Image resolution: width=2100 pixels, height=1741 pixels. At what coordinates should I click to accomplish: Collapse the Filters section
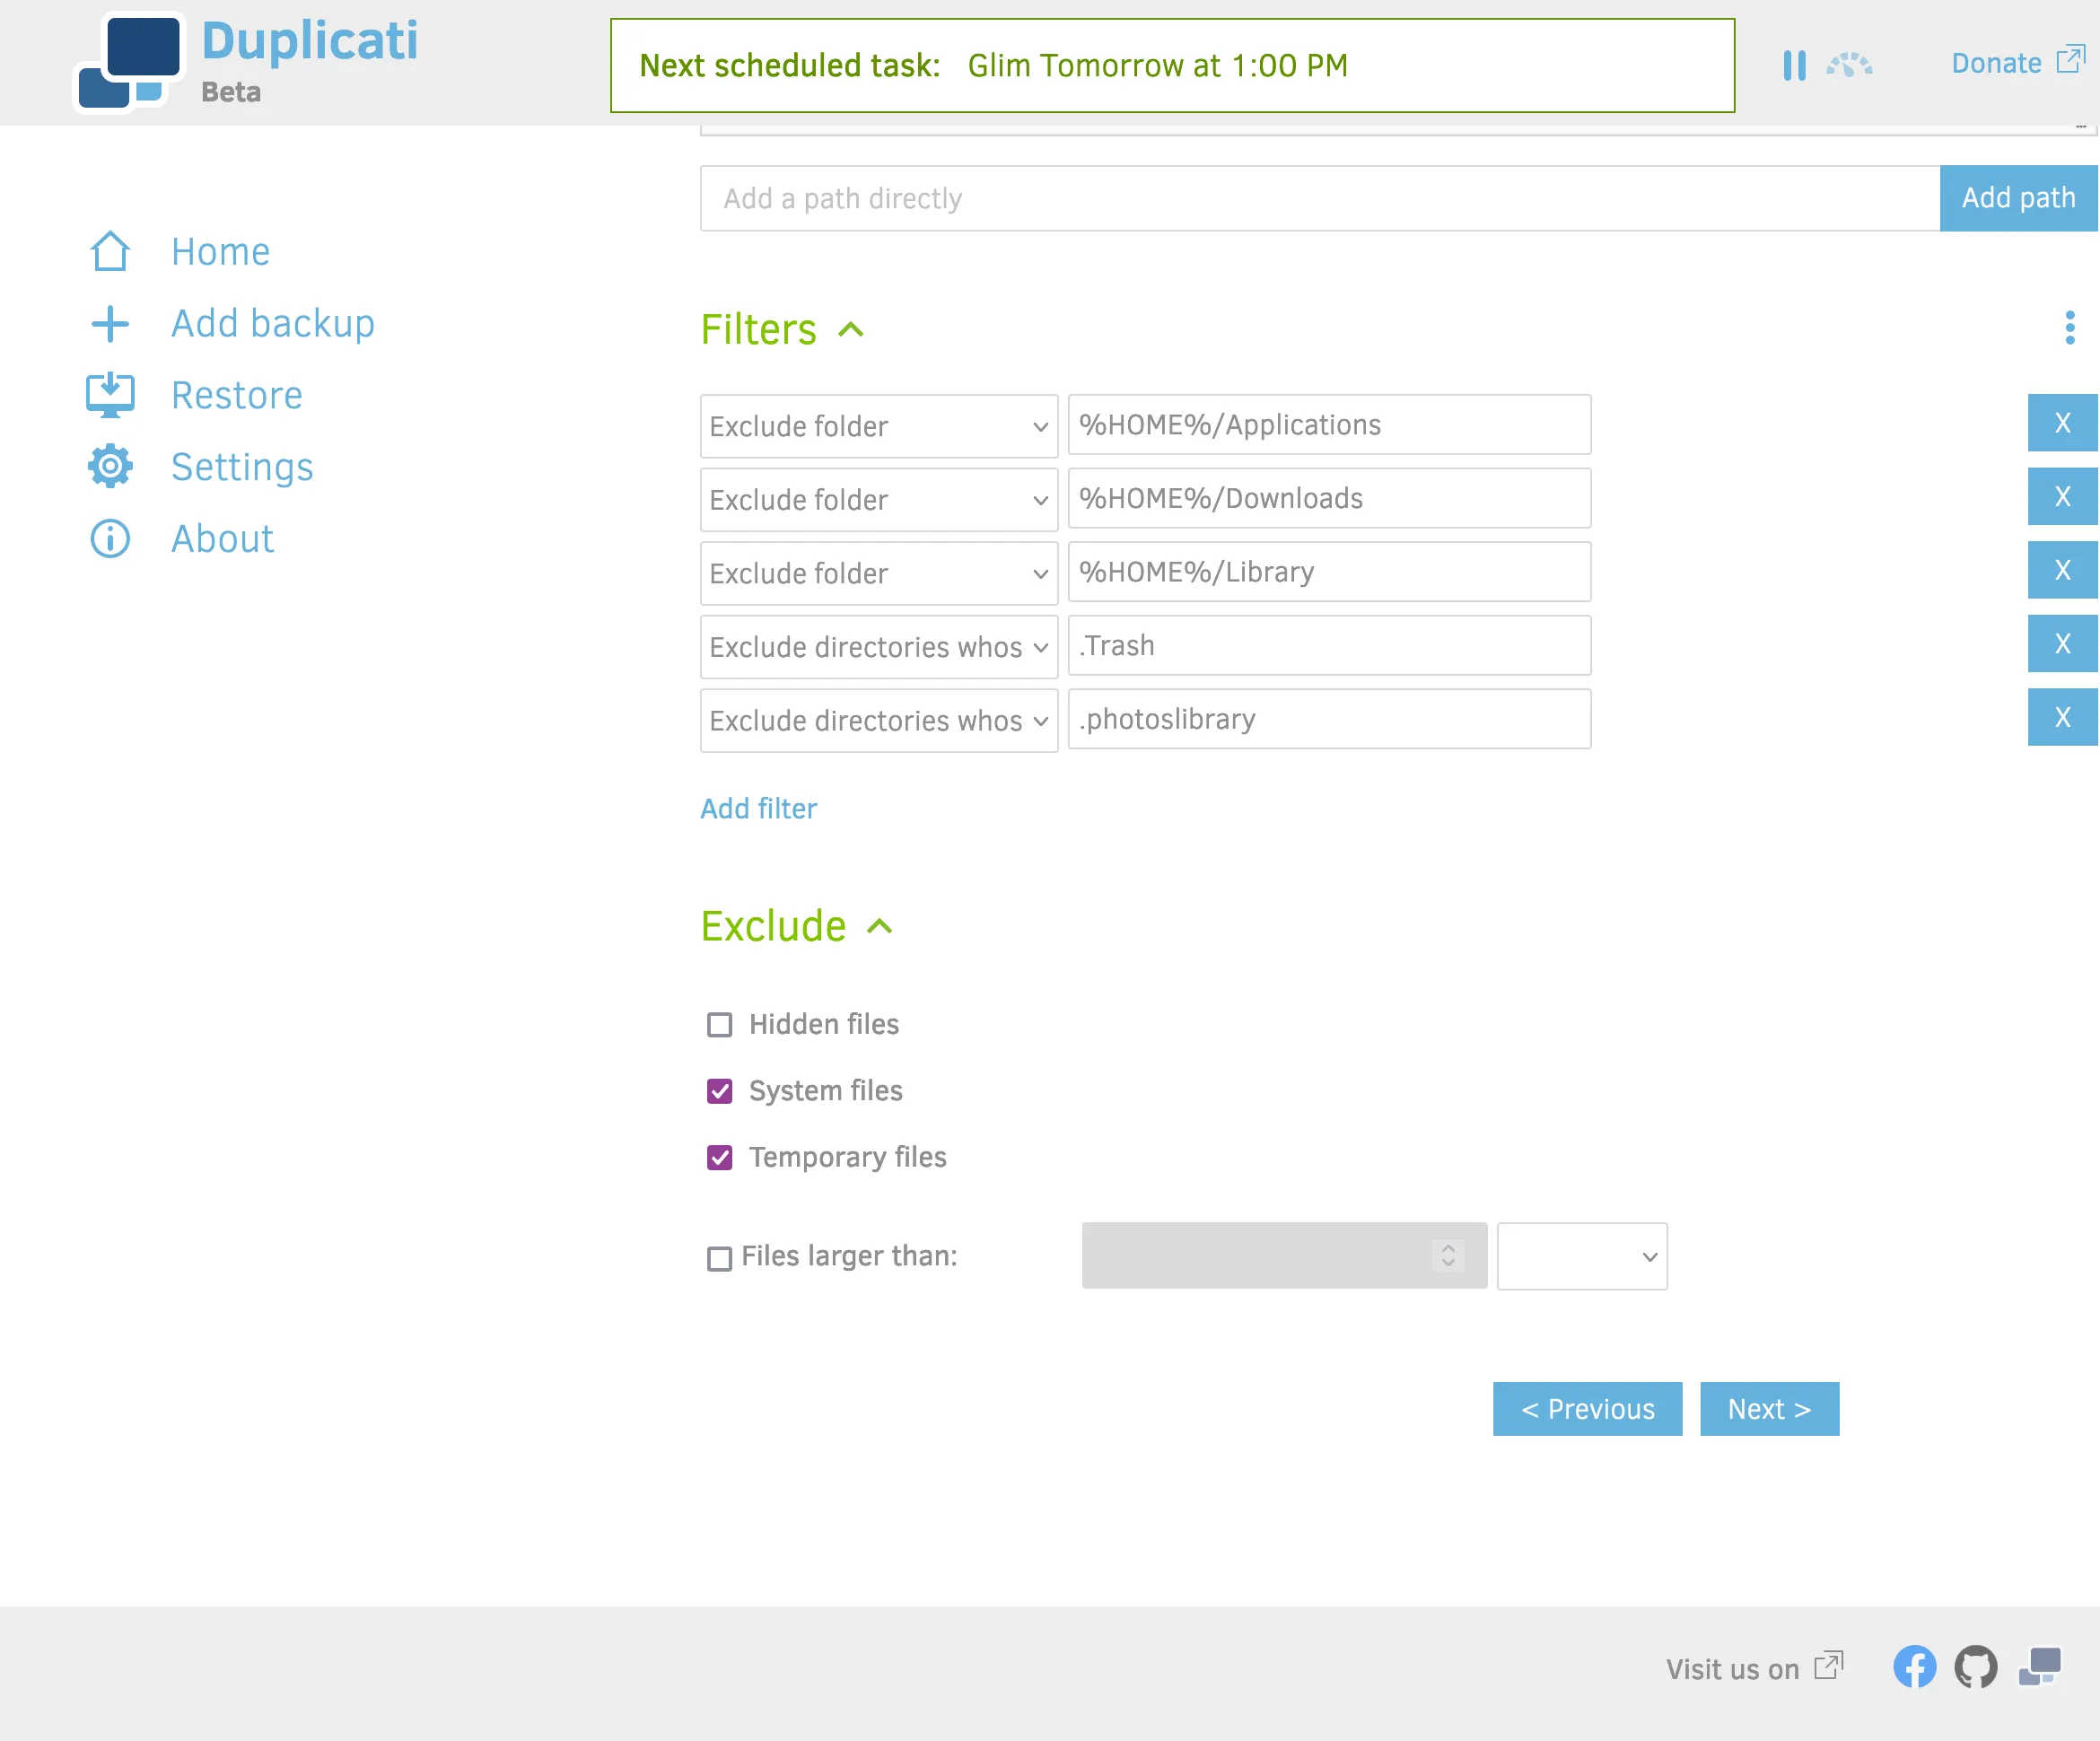pyautogui.click(x=851, y=330)
